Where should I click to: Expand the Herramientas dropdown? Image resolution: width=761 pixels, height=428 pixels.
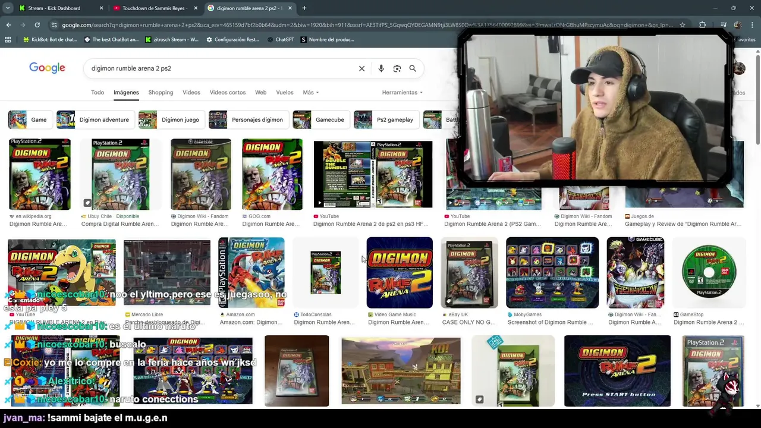[402, 93]
